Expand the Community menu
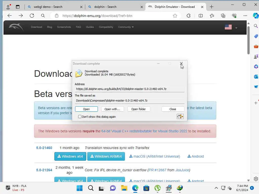Viewport: 259px width, 194px height. [x=126, y=27]
